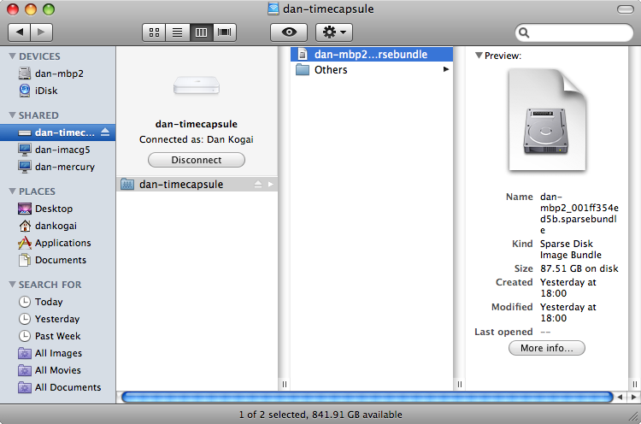The image size is (641, 424).
Task: Click the '841.91 GB available' status text
Action: (357, 415)
